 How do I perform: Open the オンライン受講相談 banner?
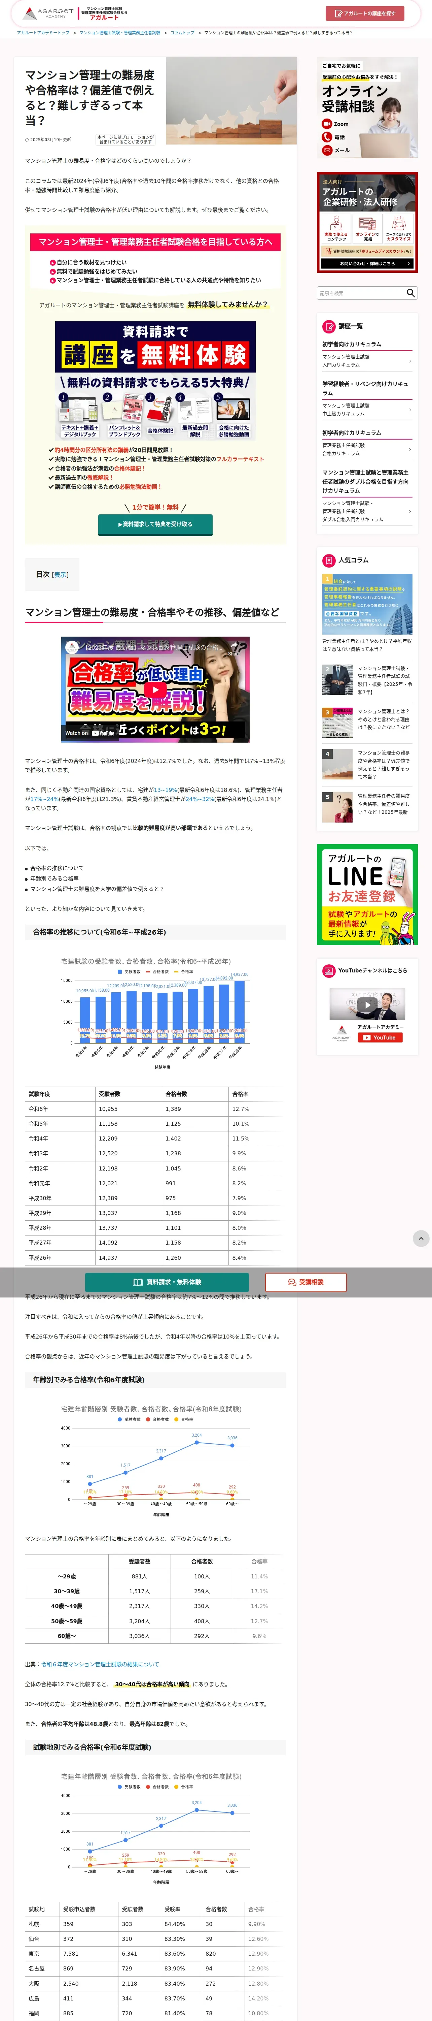(x=367, y=108)
